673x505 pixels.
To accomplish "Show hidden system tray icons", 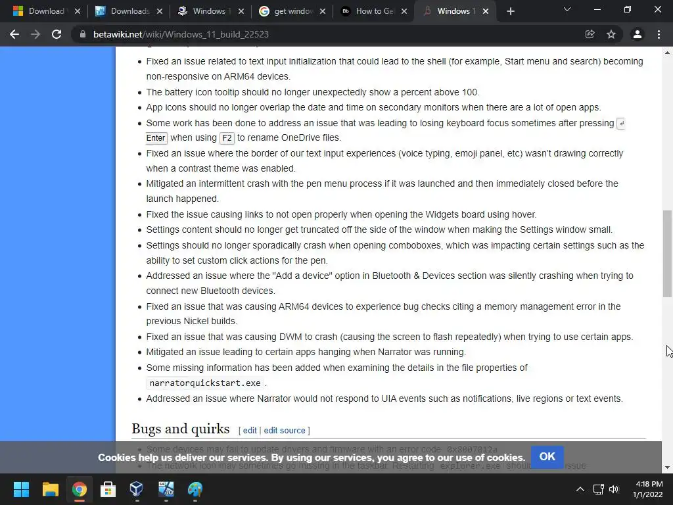I will pyautogui.click(x=580, y=489).
